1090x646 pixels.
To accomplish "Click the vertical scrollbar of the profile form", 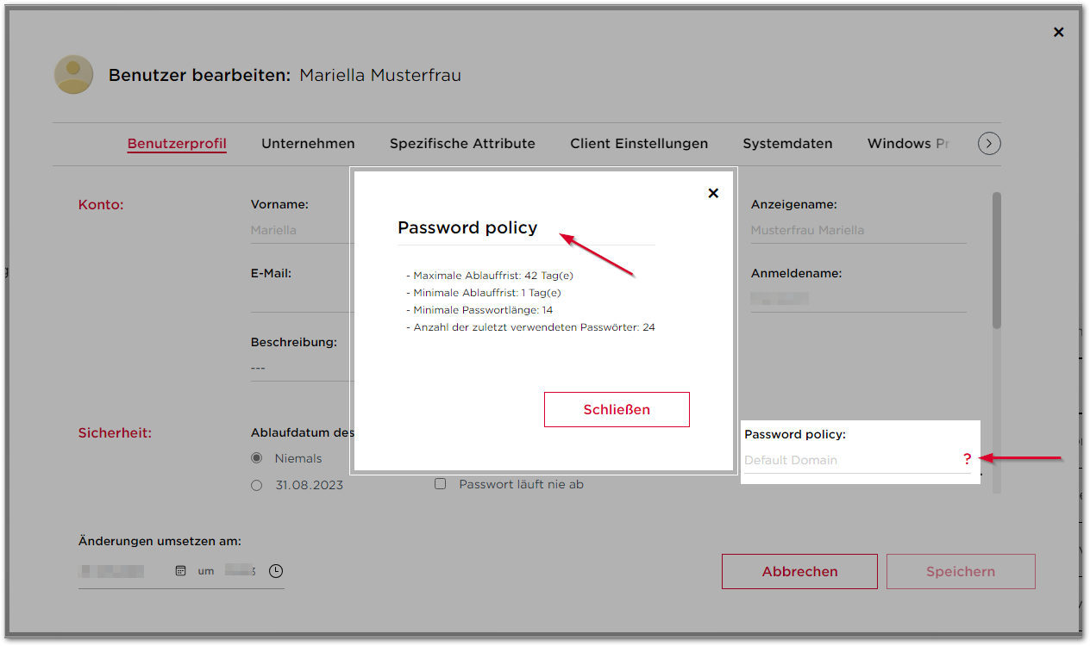I will point(997,260).
